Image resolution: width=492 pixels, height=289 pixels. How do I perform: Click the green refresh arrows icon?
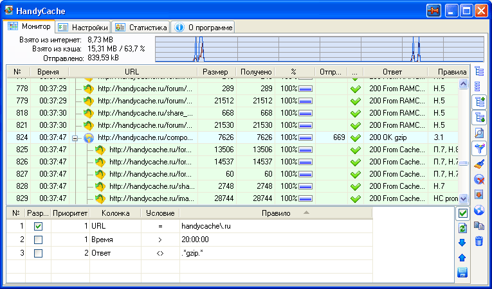click(463, 228)
